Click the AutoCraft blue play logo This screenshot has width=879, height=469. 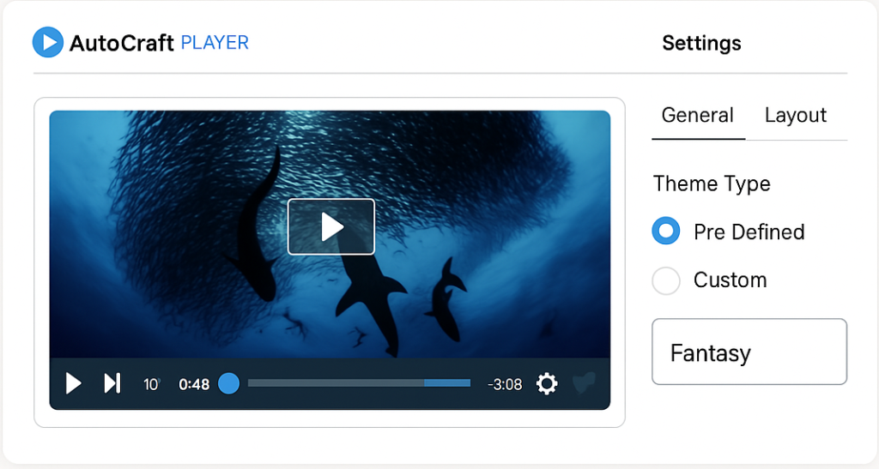tap(48, 42)
